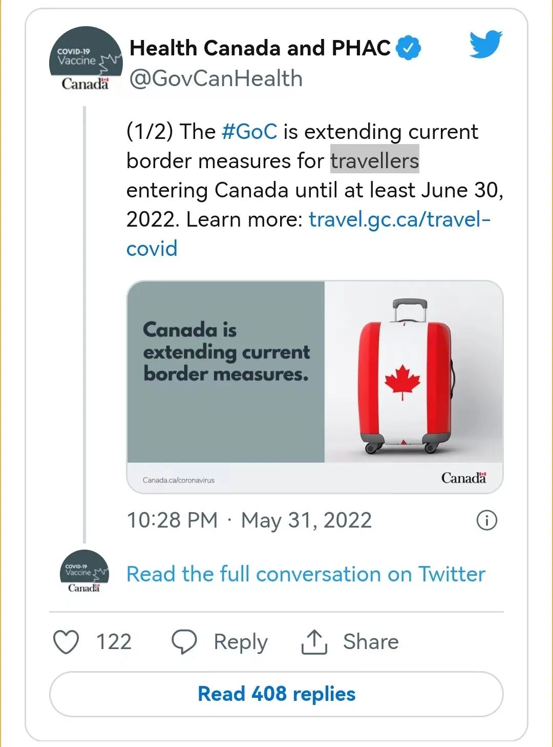This screenshot has width=553, height=747.
Task: Open the Canada suitcase image thumbnail
Action: tap(314, 387)
